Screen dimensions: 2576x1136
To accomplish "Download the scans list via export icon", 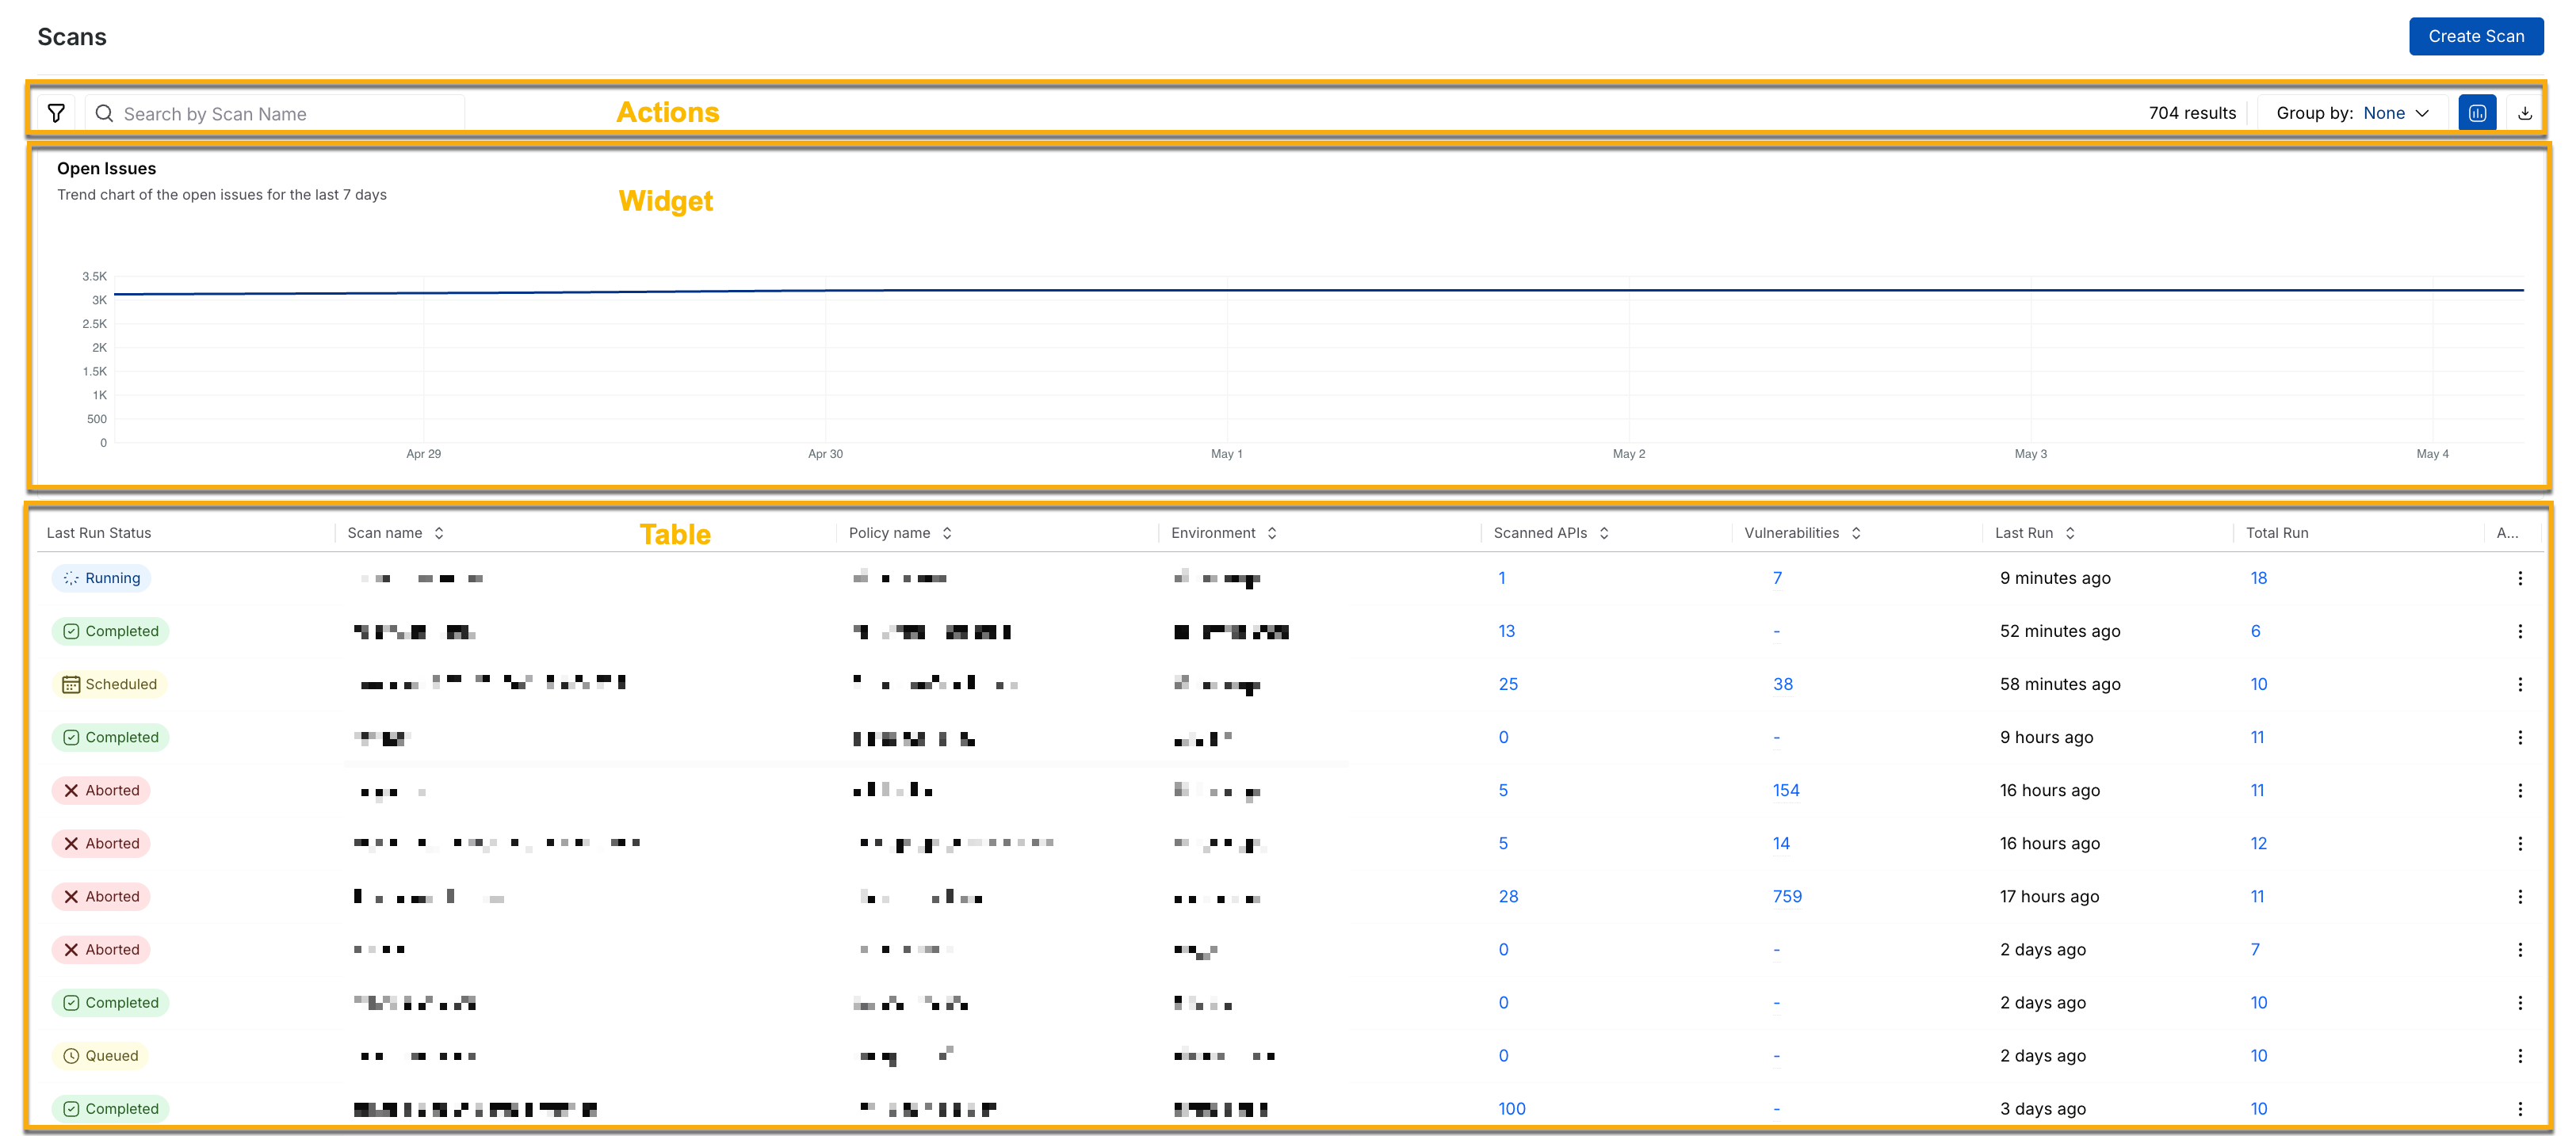I will coord(2525,113).
